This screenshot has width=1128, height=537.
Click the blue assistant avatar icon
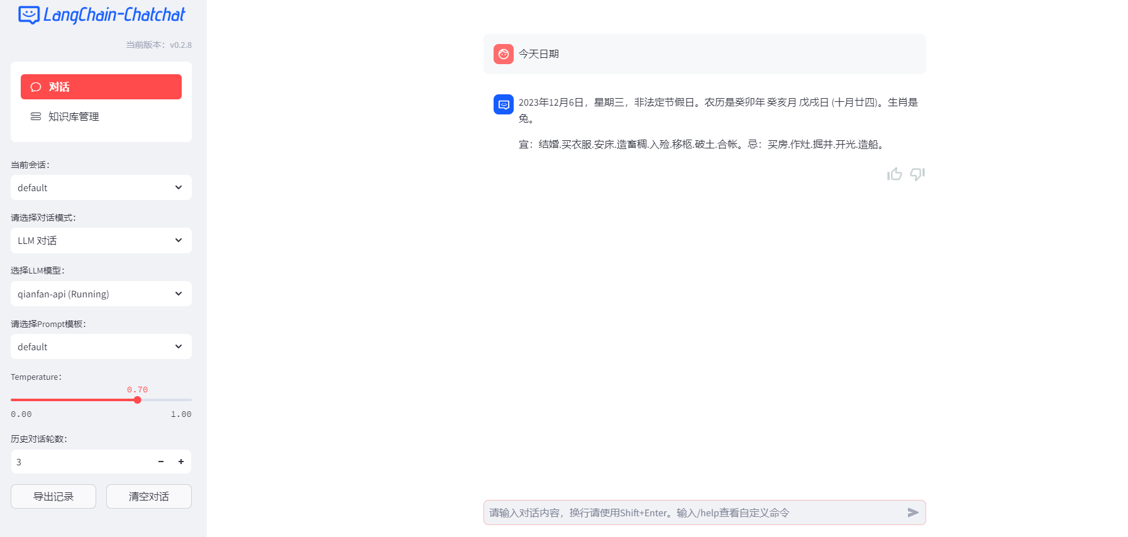point(504,104)
